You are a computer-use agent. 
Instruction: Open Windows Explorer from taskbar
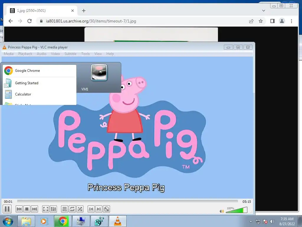point(26,221)
